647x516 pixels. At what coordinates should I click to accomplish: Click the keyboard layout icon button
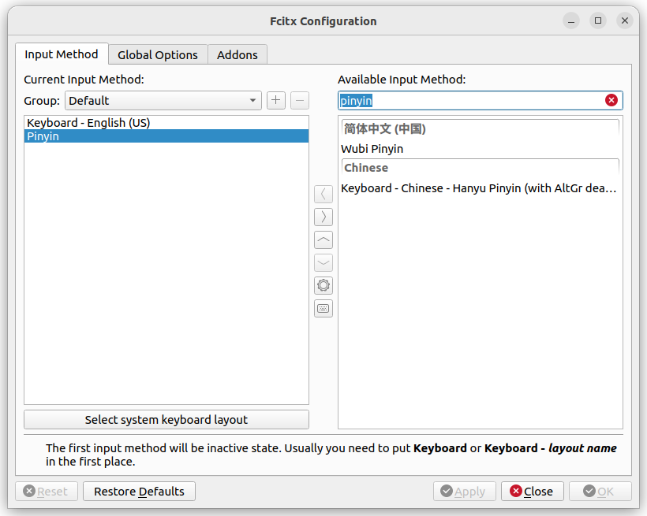point(323,308)
